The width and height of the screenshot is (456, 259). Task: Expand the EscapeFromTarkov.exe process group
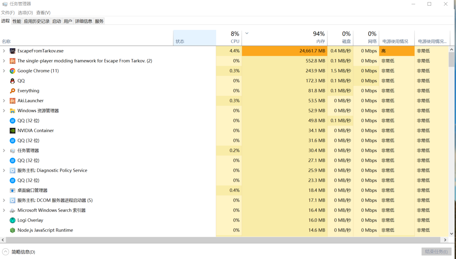[x=4, y=51]
